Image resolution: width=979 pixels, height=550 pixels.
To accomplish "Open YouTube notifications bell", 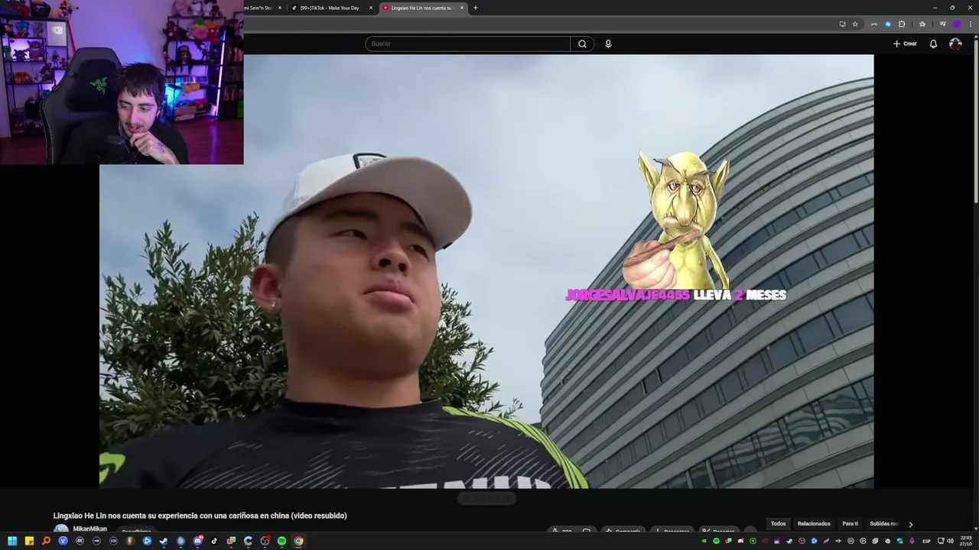I will pyautogui.click(x=933, y=44).
